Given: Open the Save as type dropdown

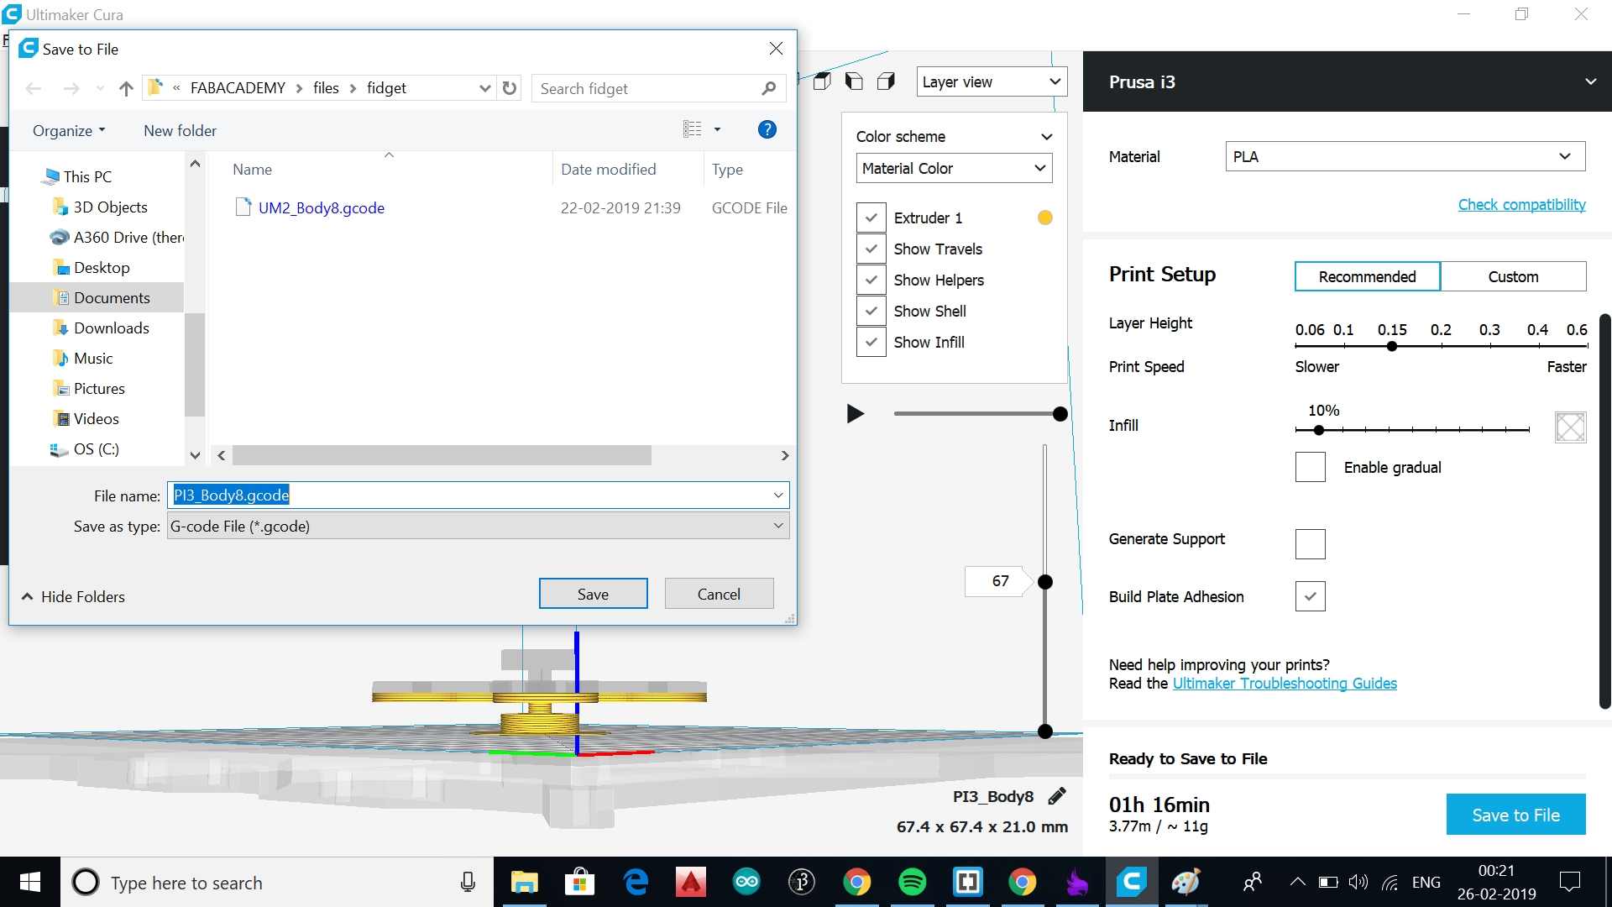Looking at the screenshot, I should coord(477,526).
